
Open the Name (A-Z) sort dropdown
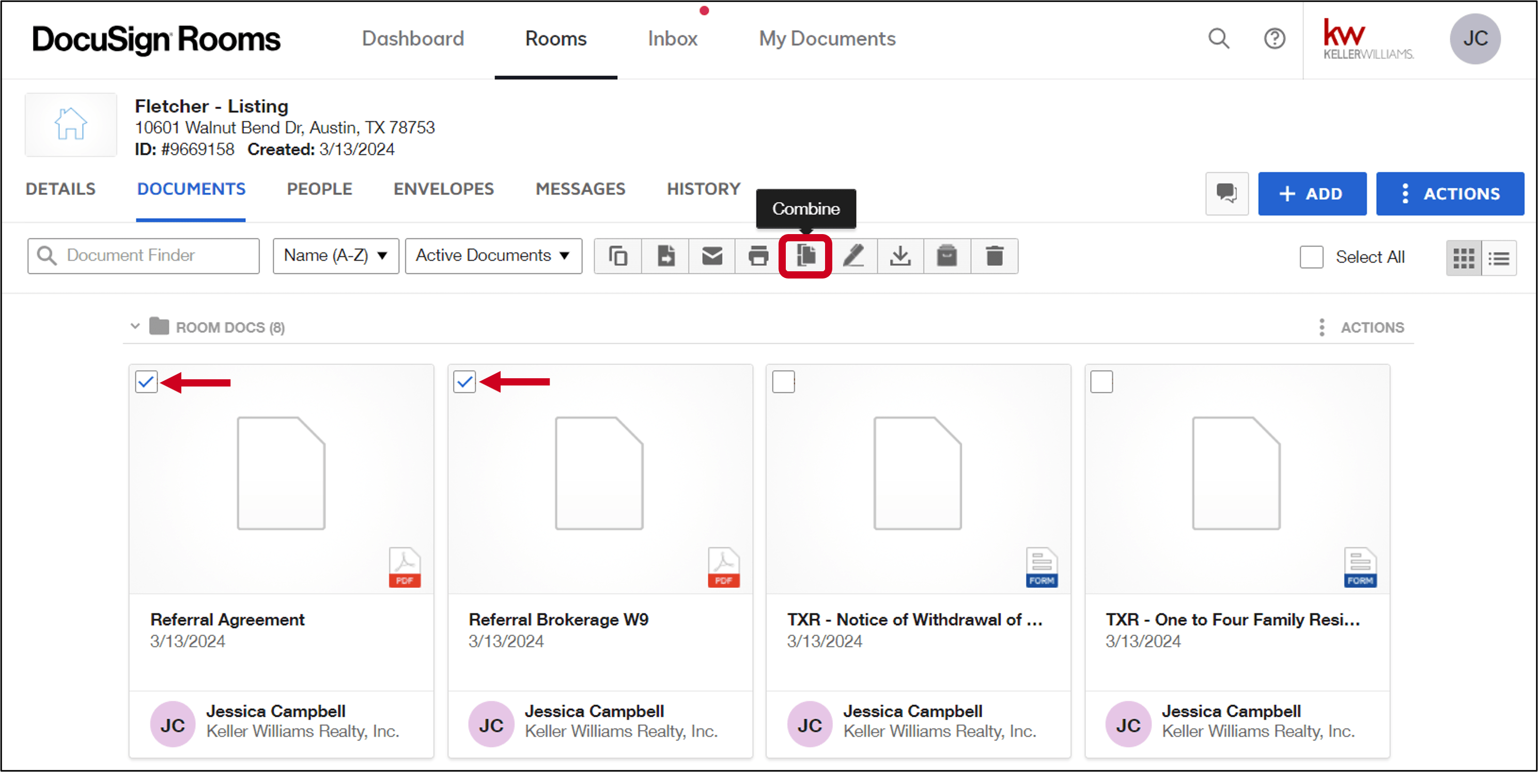coord(335,256)
